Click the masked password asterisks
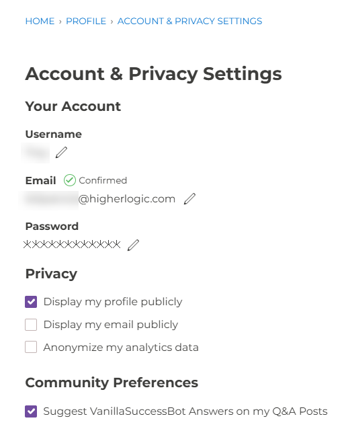Image resolution: width=342 pixels, height=437 pixels. [72, 245]
